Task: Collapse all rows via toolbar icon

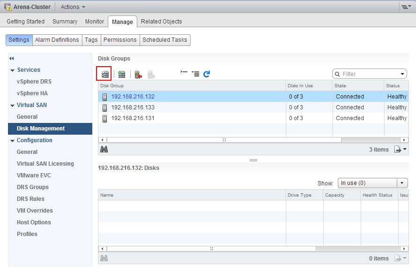Action: point(184,72)
